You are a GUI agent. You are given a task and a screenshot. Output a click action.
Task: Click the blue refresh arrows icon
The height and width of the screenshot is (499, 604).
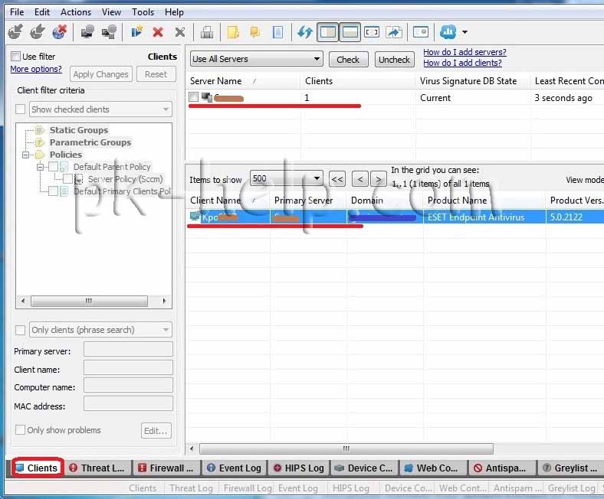click(305, 32)
